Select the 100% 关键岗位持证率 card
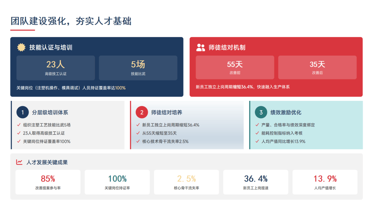 [117, 182]
